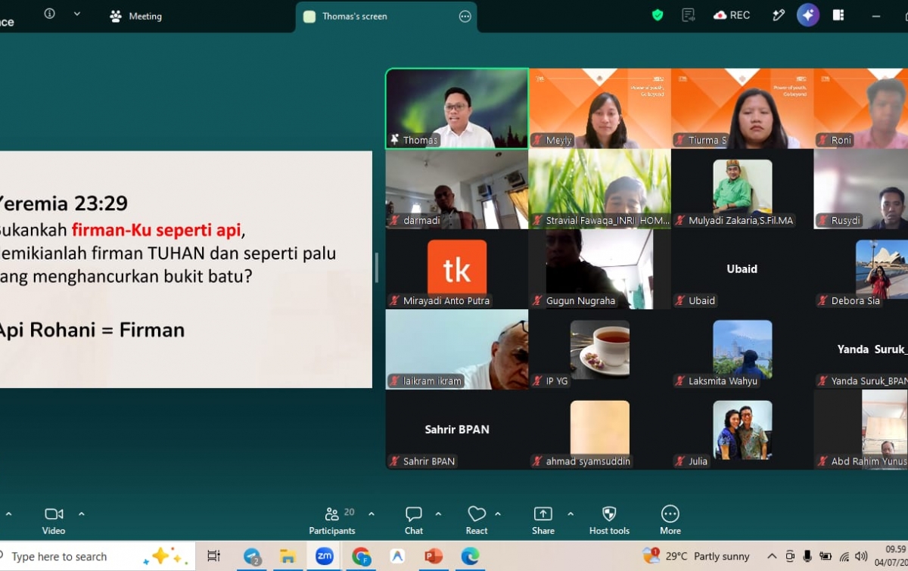Expand the Participants options caret

pos(372,514)
